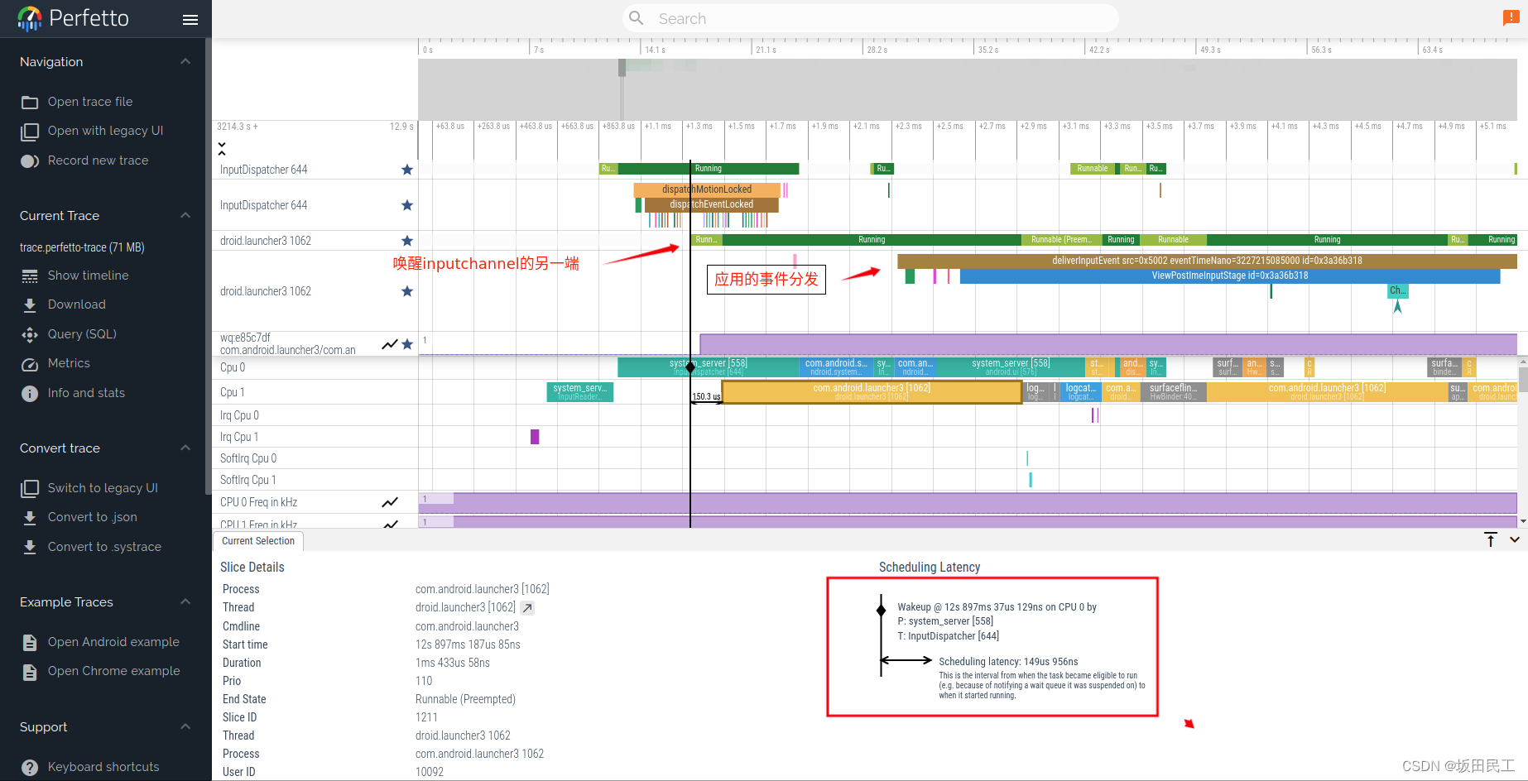Click the orange notification alert icon
The height and width of the screenshot is (781, 1528).
[1511, 18]
